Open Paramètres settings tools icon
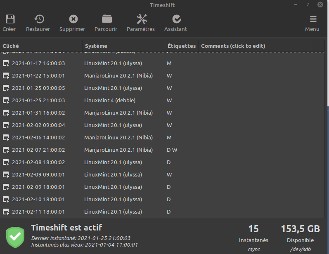The image size is (329, 254). 142,19
